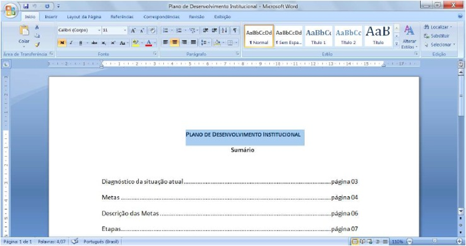Switch to Full Screen Reading view
466x246 pixels.
point(362,241)
